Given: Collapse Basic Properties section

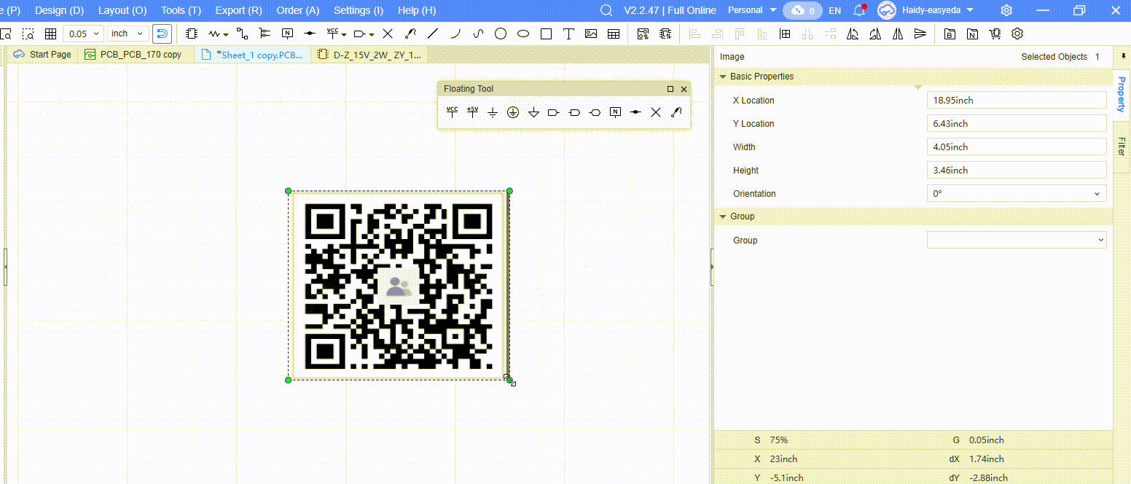Looking at the screenshot, I should tap(723, 77).
